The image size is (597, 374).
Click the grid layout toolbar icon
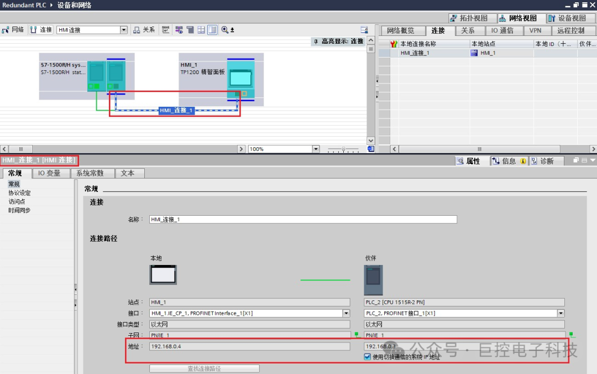click(x=201, y=30)
